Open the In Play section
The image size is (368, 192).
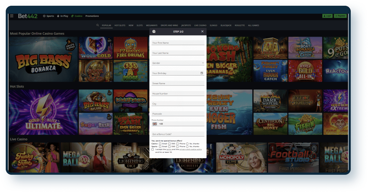[63, 16]
